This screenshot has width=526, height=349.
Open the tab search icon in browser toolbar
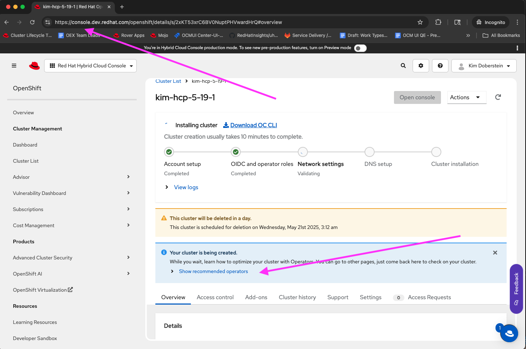(457, 22)
